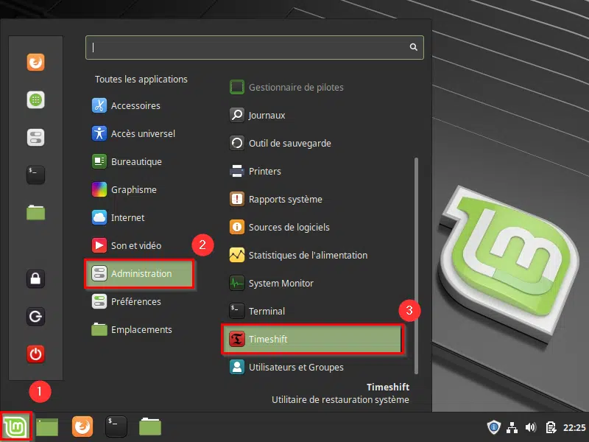
Task: Launch System Monitor
Action: click(x=314, y=283)
